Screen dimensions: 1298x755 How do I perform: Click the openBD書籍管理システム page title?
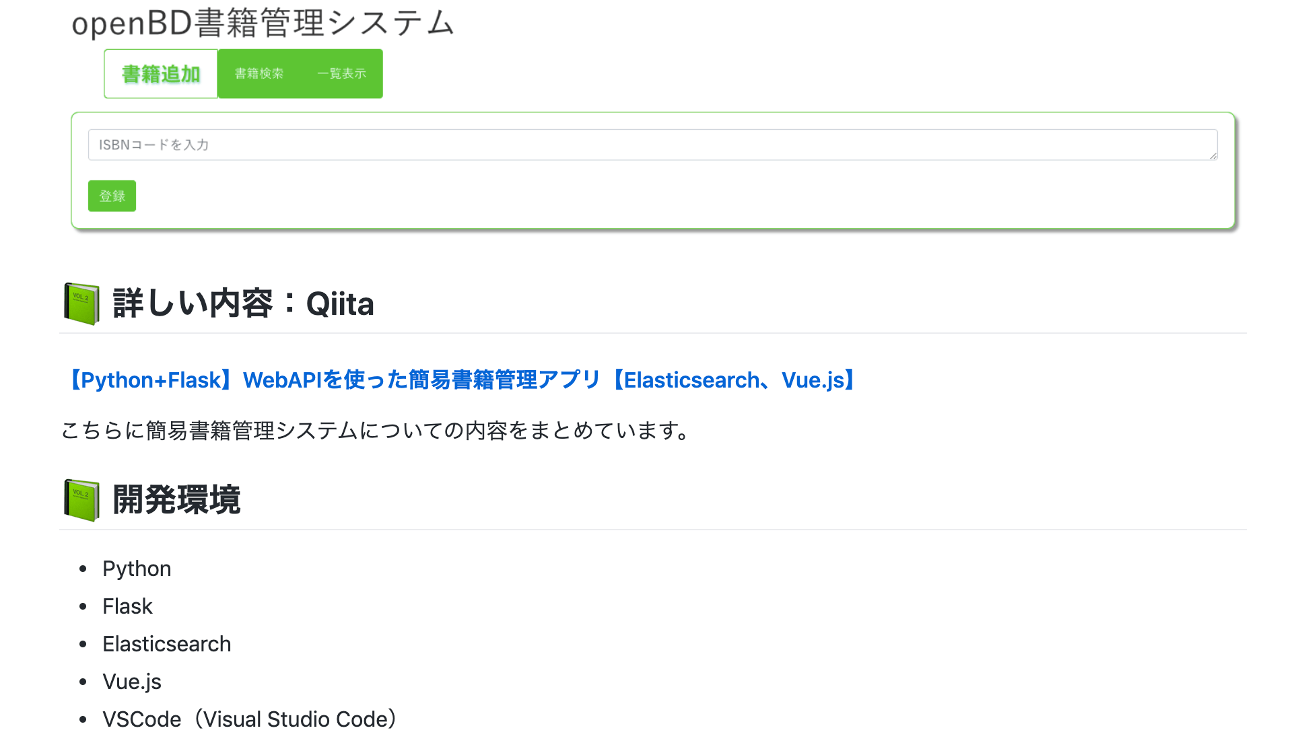point(264,22)
